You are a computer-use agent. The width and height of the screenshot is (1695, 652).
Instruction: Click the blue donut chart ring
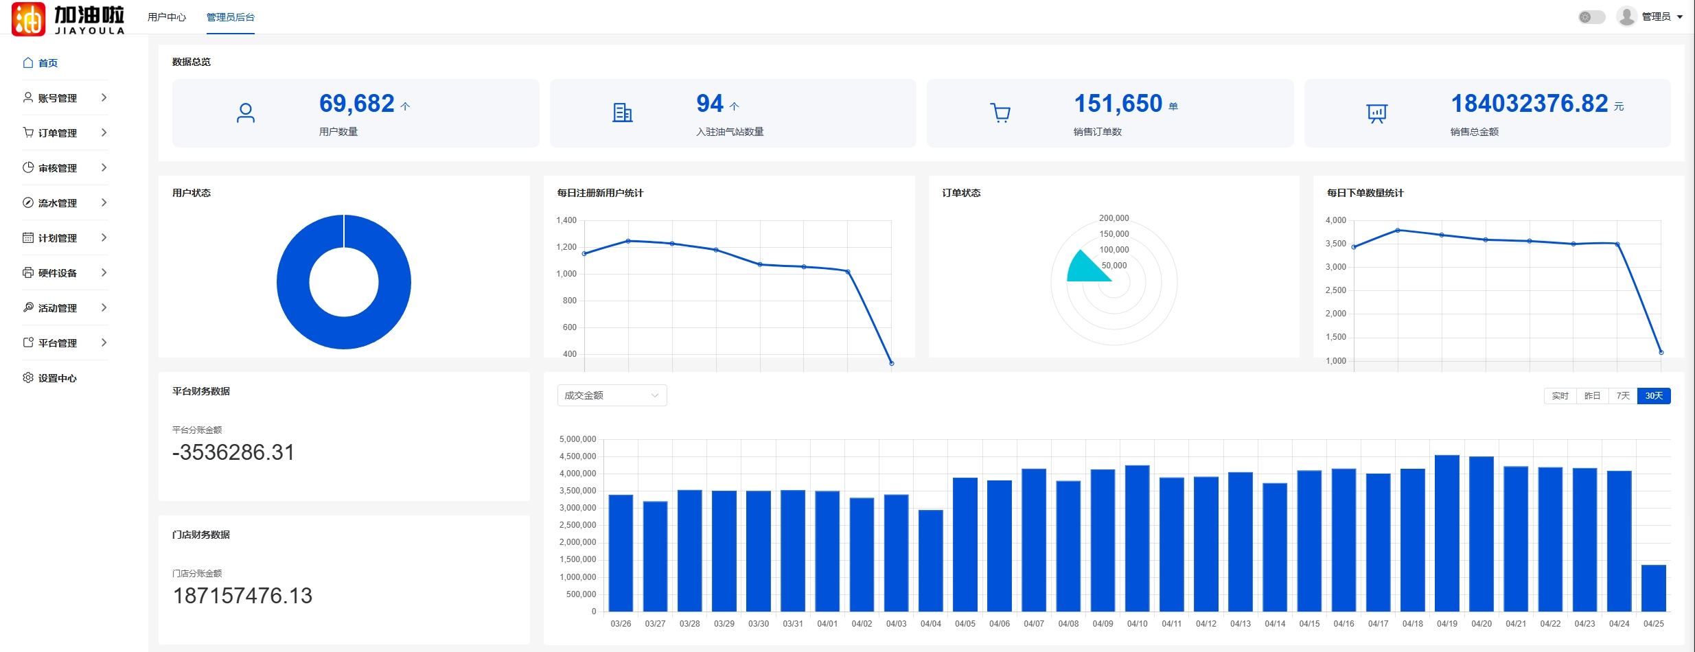[292, 282]
